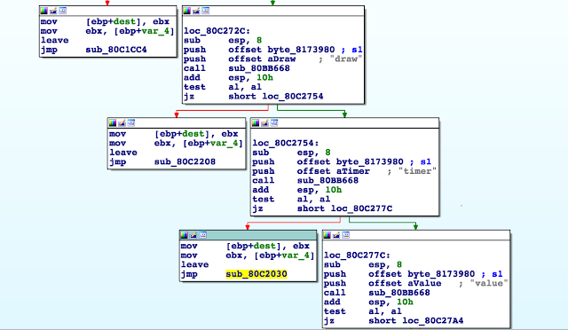The height and width of the screenshot is (330, 568).
Task: Click edit icon of loc_80C277C block
Action: click(x=336, y=235)
